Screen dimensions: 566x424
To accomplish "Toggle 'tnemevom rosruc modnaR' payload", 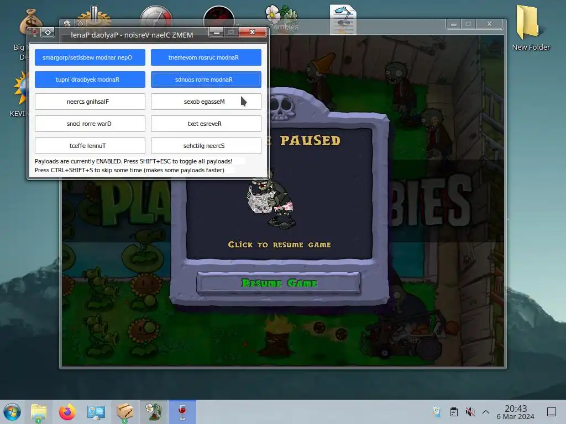I will pos(206,57).
